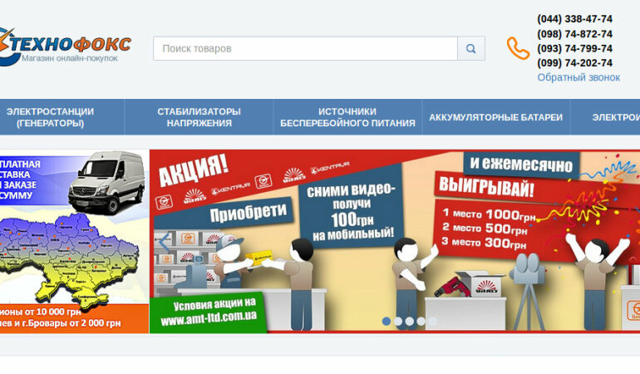Switch to the fourth carousel dot
The width and height of the screenshot is (640, 374).
421,322
